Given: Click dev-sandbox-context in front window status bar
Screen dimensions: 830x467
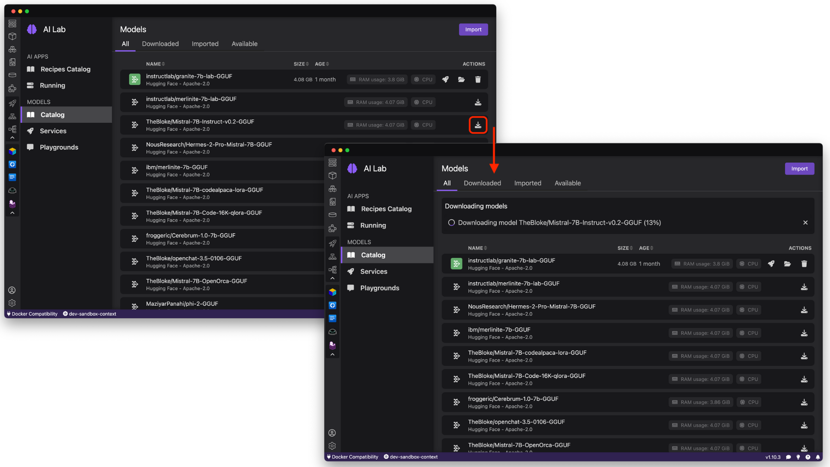Looking at the screenshot, I should pos(411,457).
